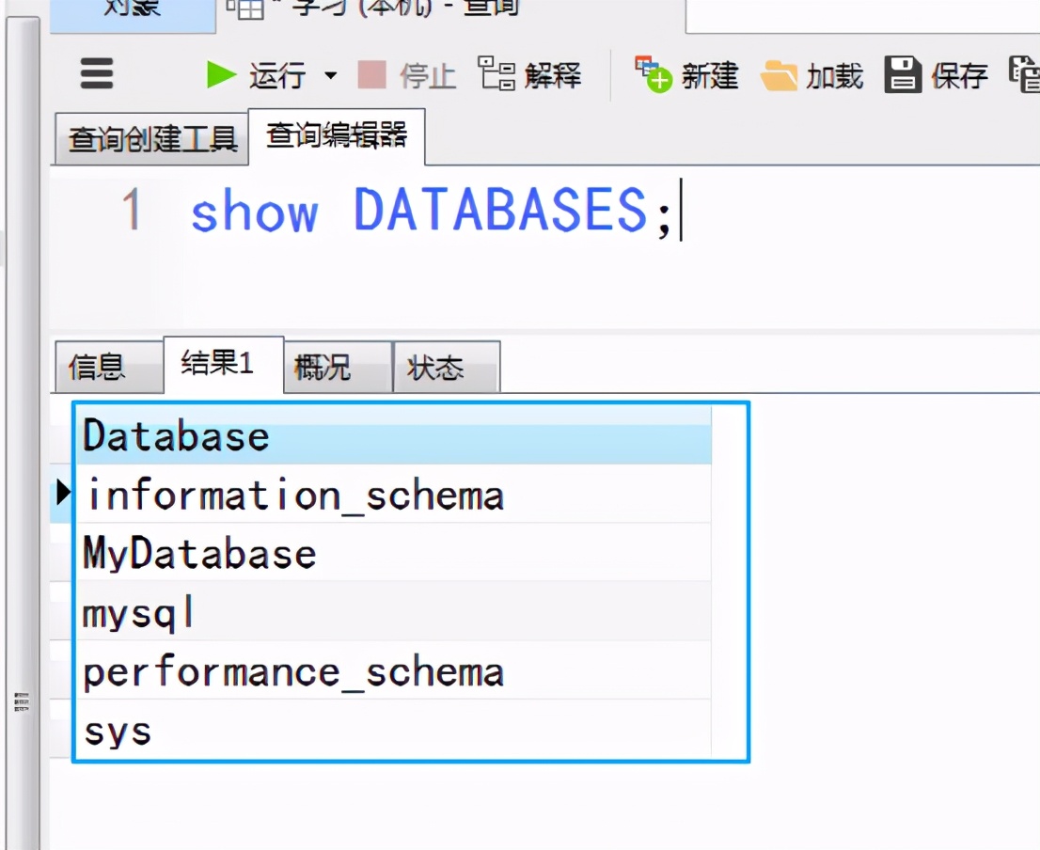The image size is (1040, 850).
Task: Click the green Run (运行) play icon
Action: tap(222, 74)
